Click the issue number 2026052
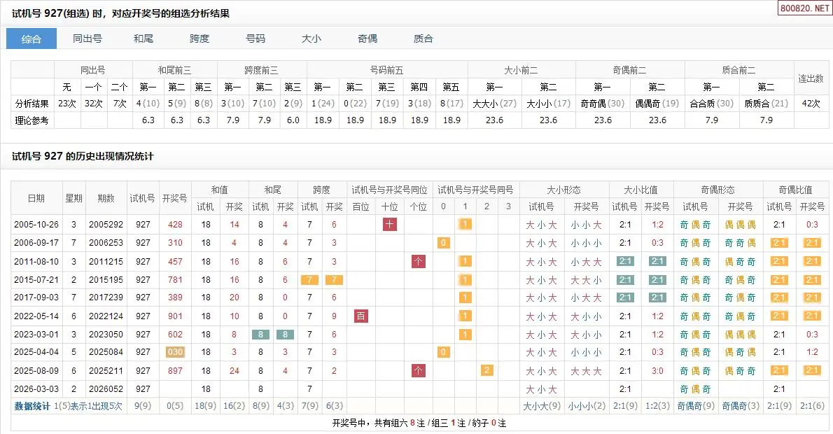The image size is (833, 434). point(106,388)
